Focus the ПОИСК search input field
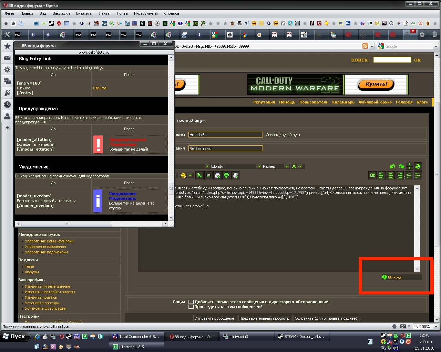441x352 pixels. [392, 60]
